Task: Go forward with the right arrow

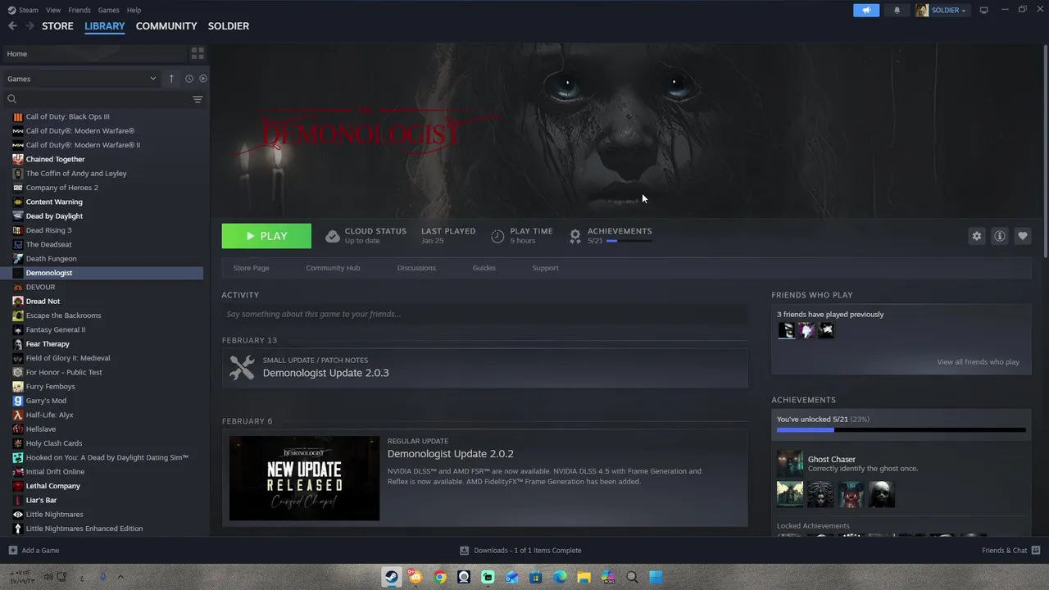Action: [x=30, y=26]
